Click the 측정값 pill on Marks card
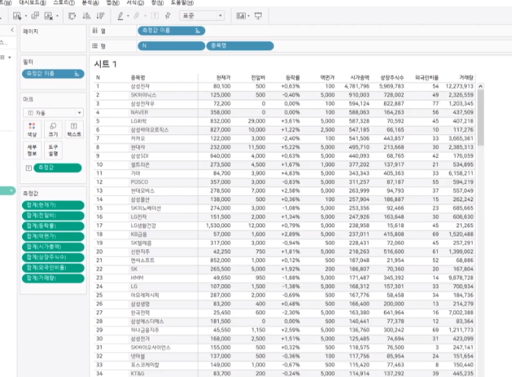The height and width of the screenshot is (377, 512). click(58, 168)
